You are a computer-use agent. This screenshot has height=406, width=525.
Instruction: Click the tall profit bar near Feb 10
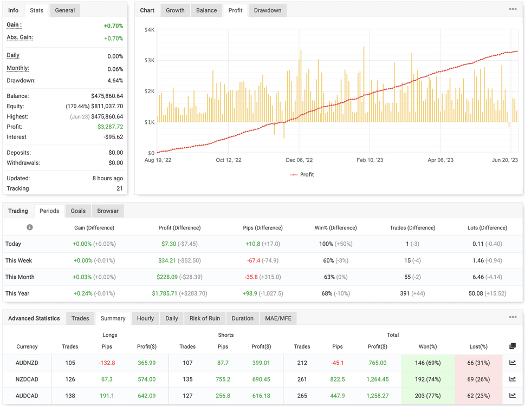(364, 84)
